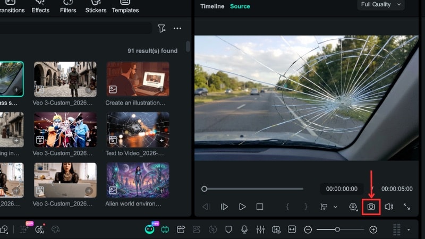Click the dimmed circular play timeline icon
The height and width of the screenshot is (239, 425).
click(x=213, y=230)
